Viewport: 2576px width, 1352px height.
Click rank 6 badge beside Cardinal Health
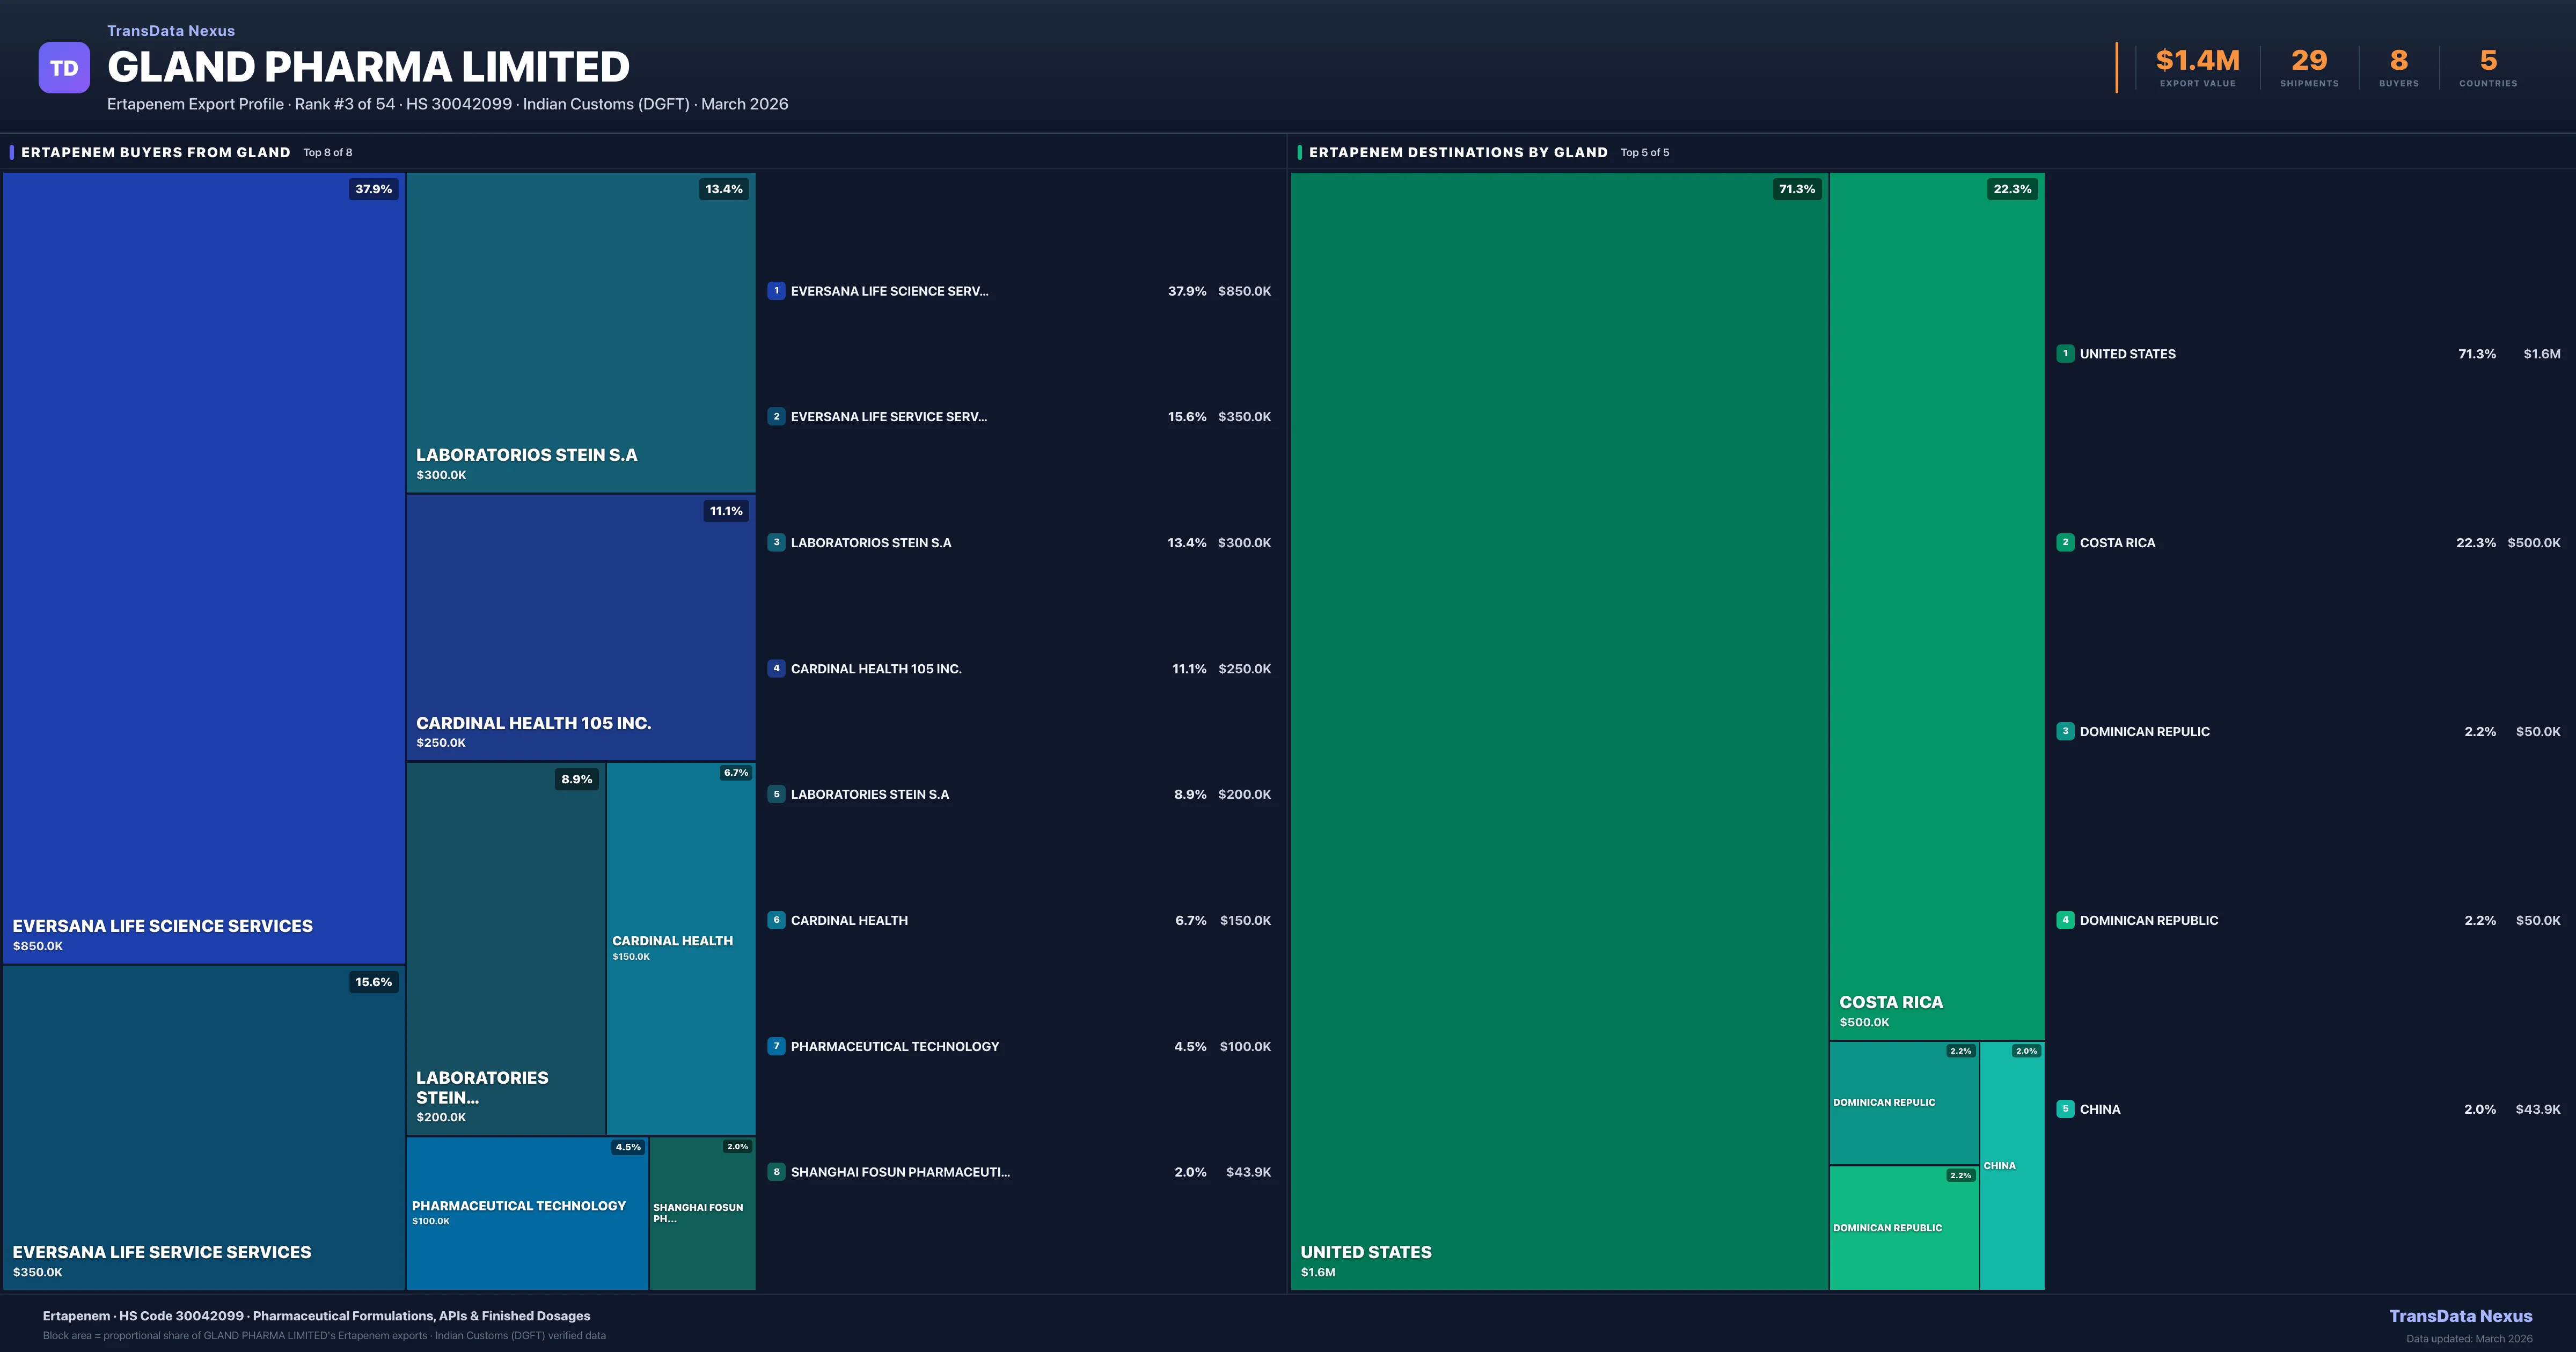coord(776,920)
